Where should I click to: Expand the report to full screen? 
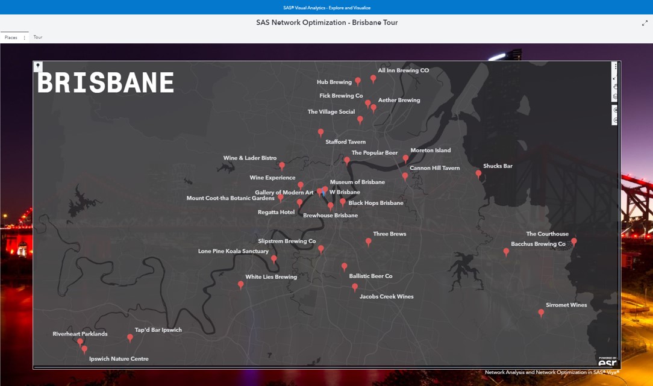[645, 23]
